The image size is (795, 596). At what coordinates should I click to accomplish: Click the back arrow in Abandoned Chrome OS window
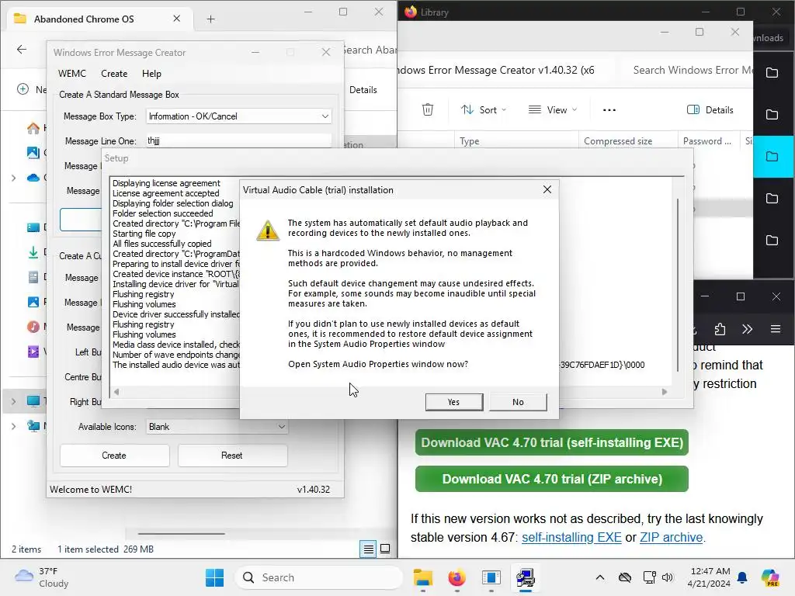[21, 49]
